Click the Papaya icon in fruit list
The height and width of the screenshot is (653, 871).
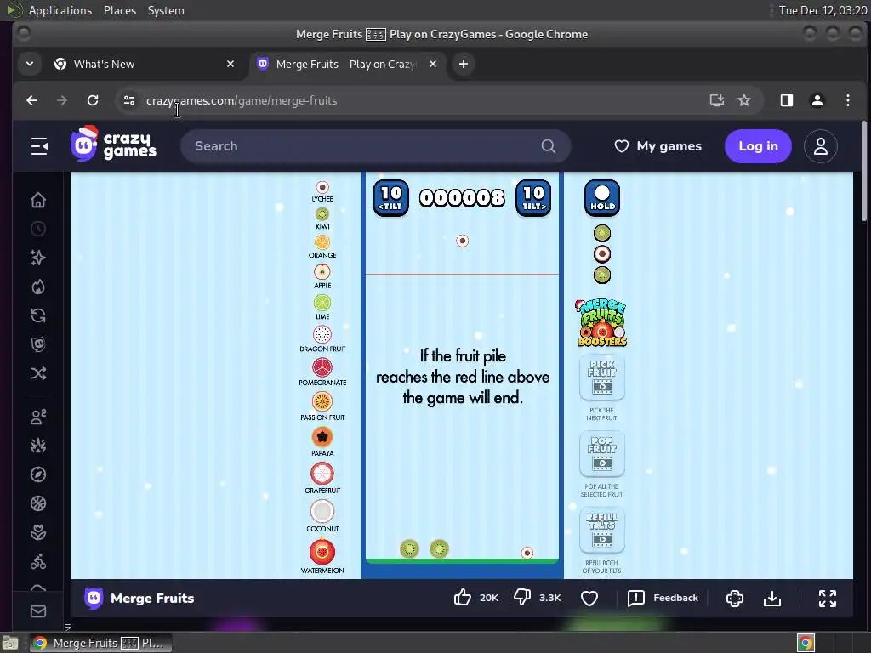pos(322,437)
